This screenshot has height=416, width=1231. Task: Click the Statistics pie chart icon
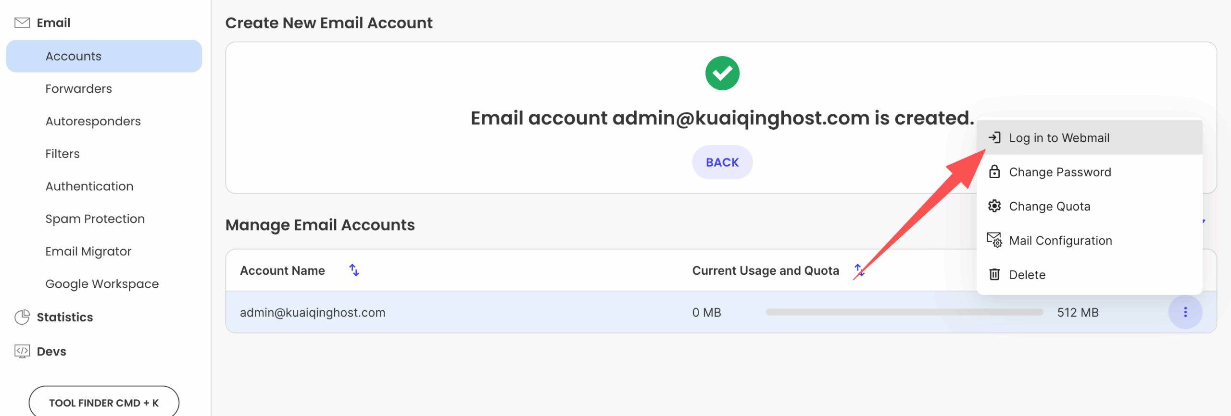(x=22, y=317)
